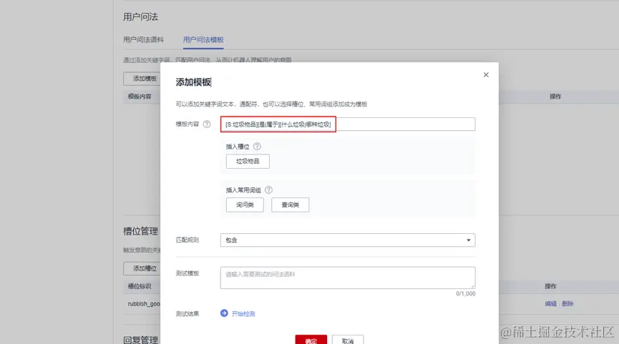Viewport: 619px width, 344px height.
Task: Start detection via 开始检测 link
Action: tap(243, 314)
